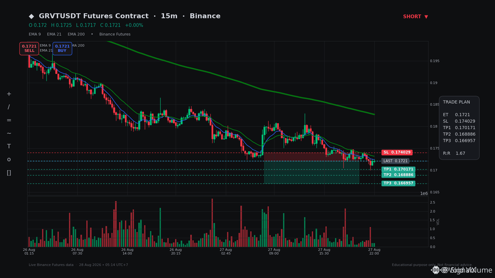Click the 26 Aug 07:30 time label
Image resolution: width=495 pixels, height=278 pixels.
pos(77,252)
